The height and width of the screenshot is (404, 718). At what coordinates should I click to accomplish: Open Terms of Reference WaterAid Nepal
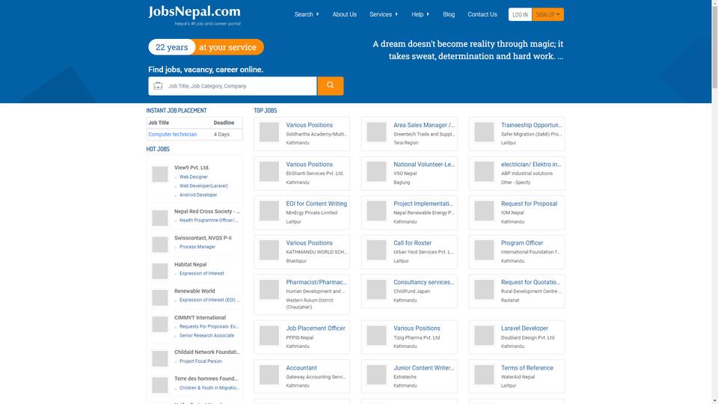527,368
